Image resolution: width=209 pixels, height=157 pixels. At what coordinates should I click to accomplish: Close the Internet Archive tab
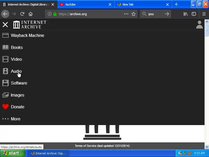pyautogui.click(x=53, y=4)
